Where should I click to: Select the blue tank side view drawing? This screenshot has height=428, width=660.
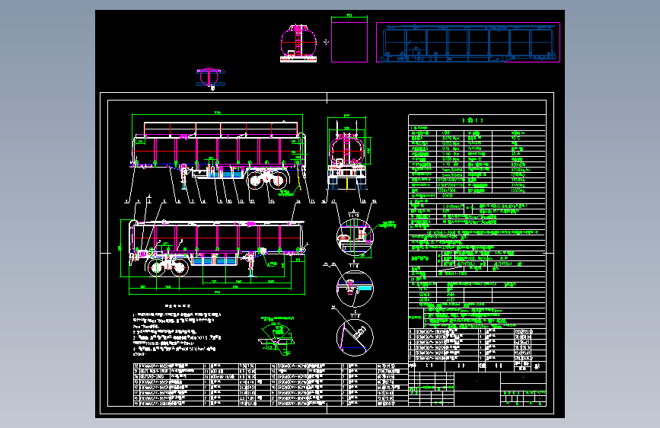point(468,43)
